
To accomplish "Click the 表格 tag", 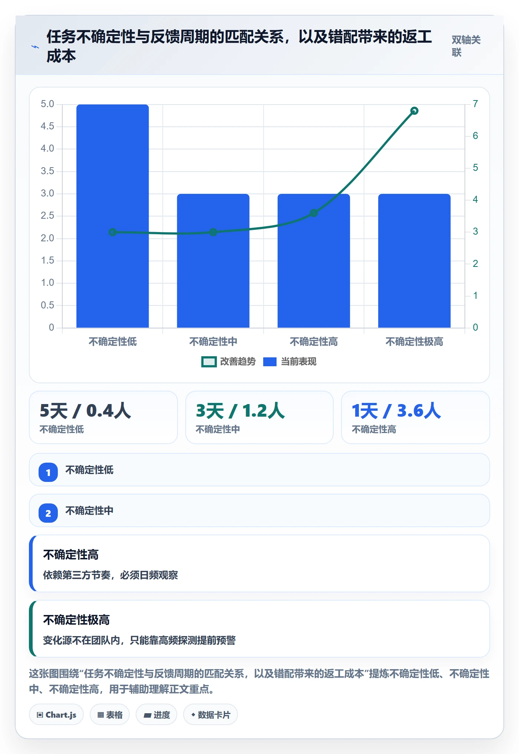I will (x=110, y=715).
